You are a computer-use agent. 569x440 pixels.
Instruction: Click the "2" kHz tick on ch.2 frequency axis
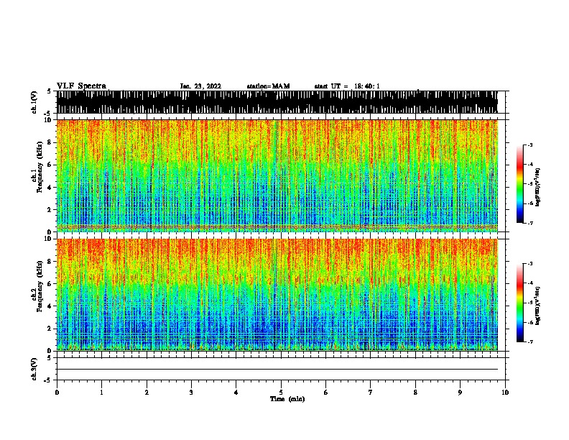[50, 329]
